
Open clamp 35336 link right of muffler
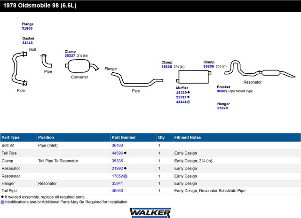tap(209, 66)
